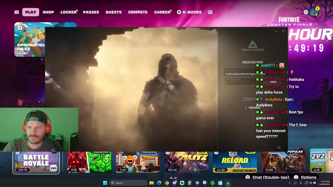Open Battle Royale tile more-options button
Image resolution: width=333 pixels, height=187 pixels.
pos(53,168)
